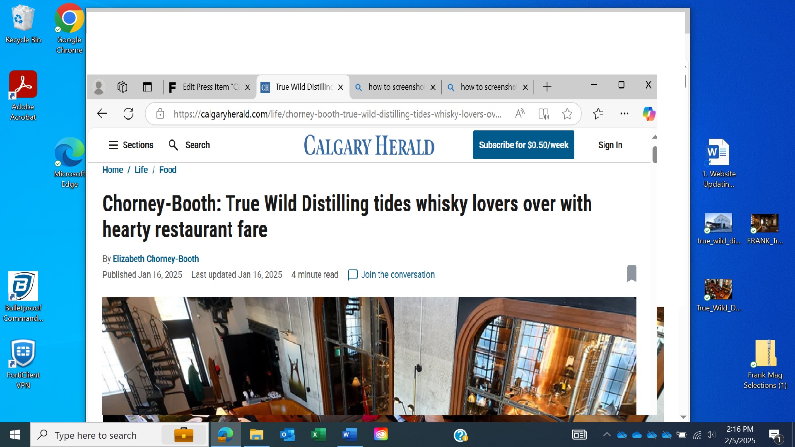Click the distillery article photo
The image size is (795, 447).
pyautogui.click(x=369, y=356)
